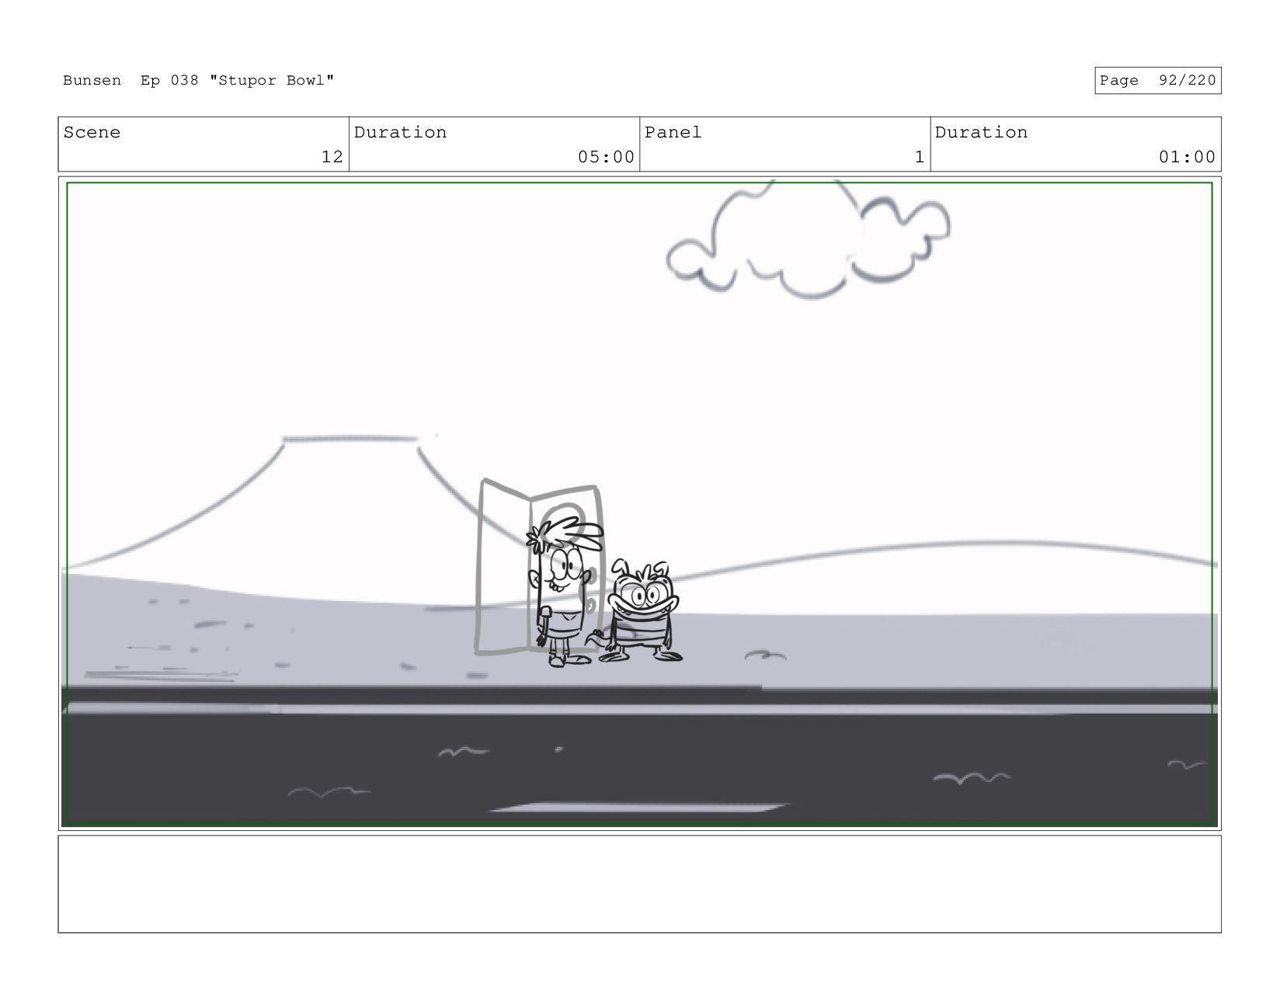Click the cloud sketch in the sky
This screenshot has width=1280, height=991.
808,240
